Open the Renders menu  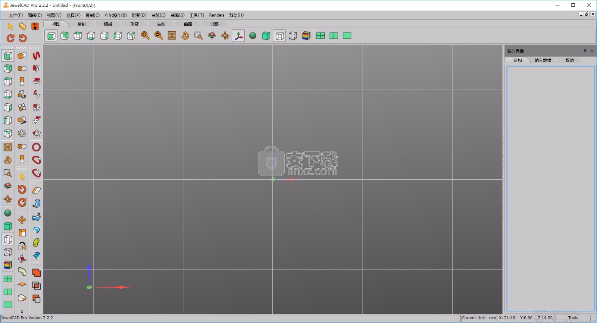[217, 15]
